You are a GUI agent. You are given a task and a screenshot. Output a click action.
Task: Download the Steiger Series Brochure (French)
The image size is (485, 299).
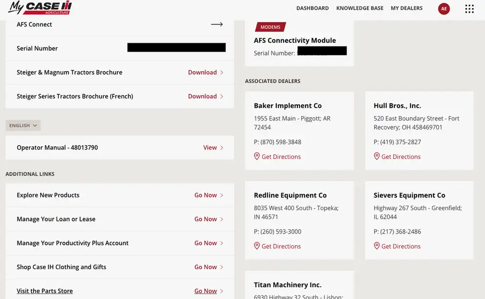point(202,96)
